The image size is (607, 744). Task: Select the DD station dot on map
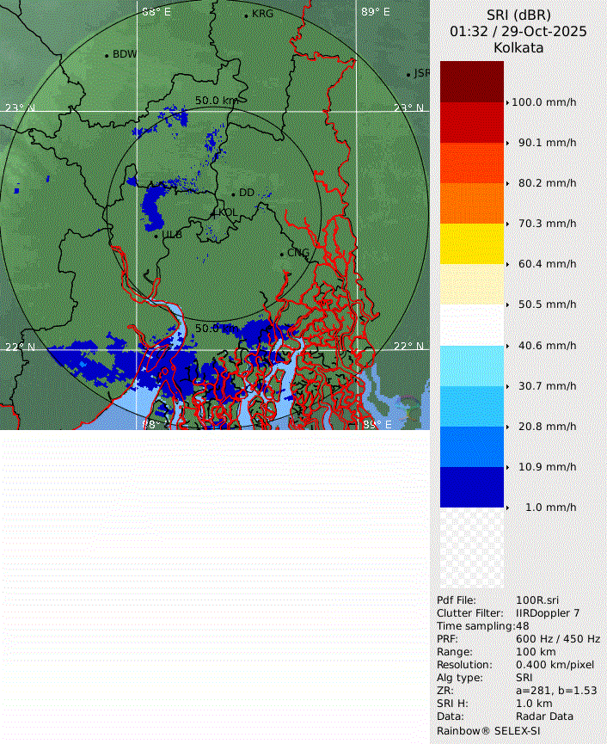(233, 194)
